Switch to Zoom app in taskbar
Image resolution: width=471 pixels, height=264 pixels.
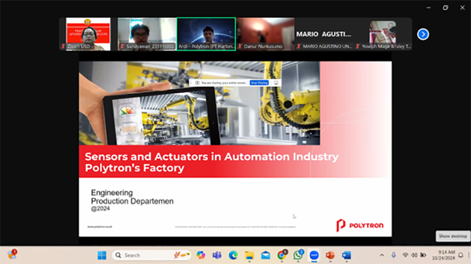314,255
